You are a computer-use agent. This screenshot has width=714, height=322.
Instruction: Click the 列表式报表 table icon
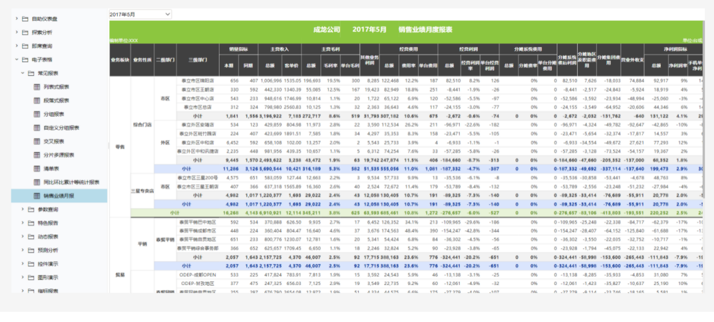tap(37, 87)
